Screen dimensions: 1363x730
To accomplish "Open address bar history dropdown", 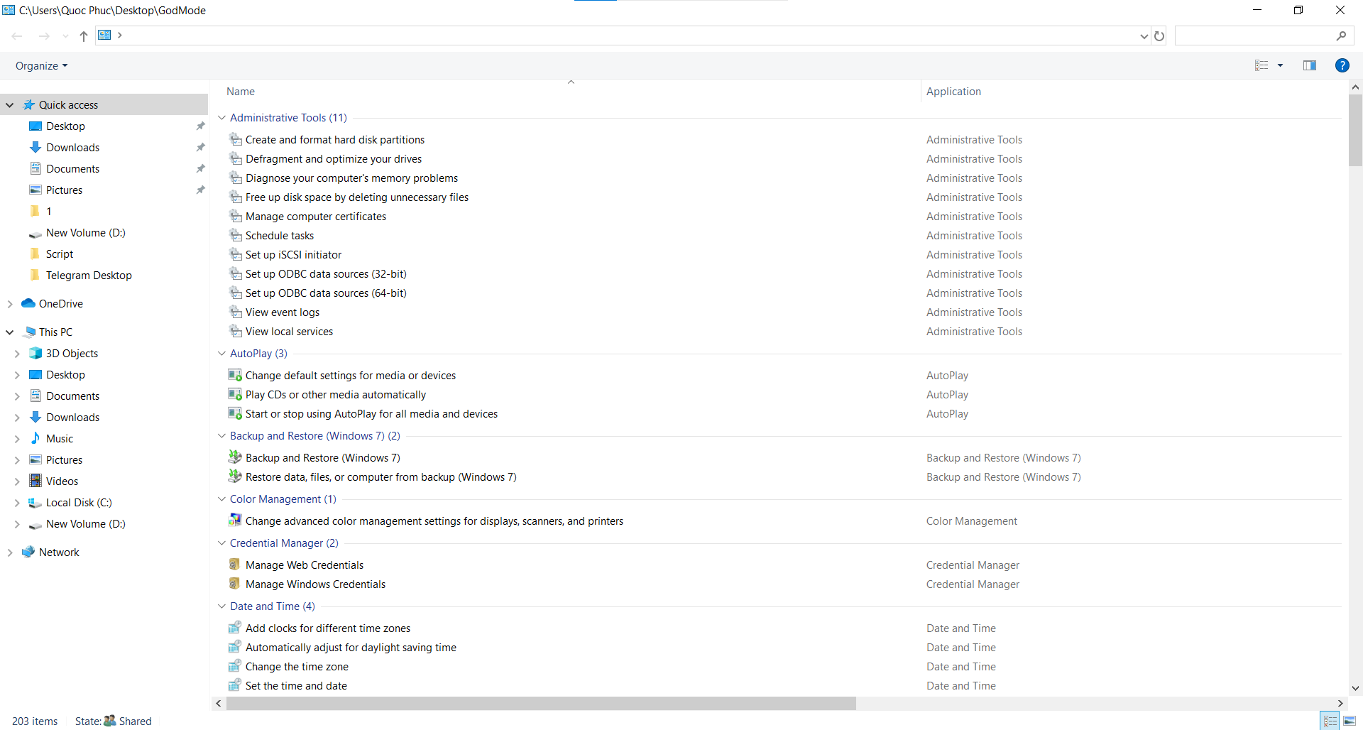I will 1144,36.
